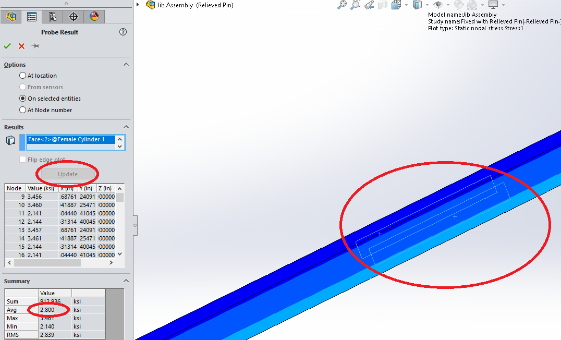Open Display Style dropdown arrow
The width and height of the screenshot is (561, 340).
[x=427, y=5]
